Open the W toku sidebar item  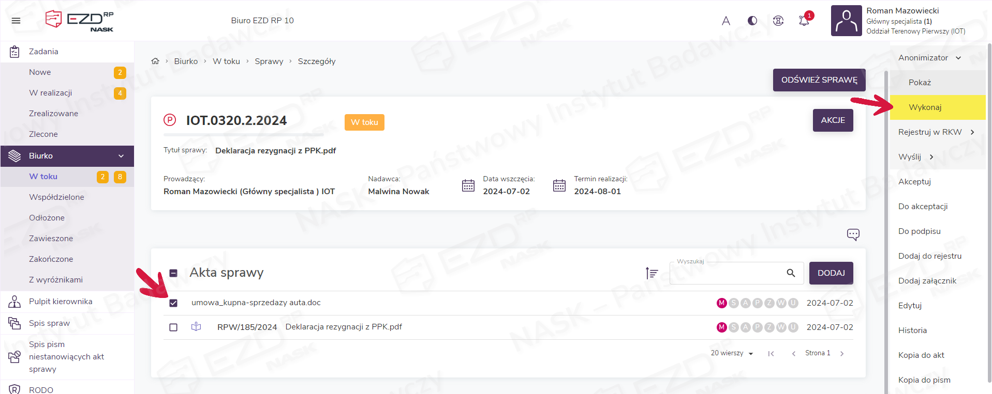pyautogui.click(x=43, y=177)
